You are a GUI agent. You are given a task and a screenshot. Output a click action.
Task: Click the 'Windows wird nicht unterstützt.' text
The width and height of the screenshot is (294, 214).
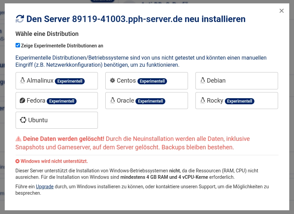coord(54,161)
